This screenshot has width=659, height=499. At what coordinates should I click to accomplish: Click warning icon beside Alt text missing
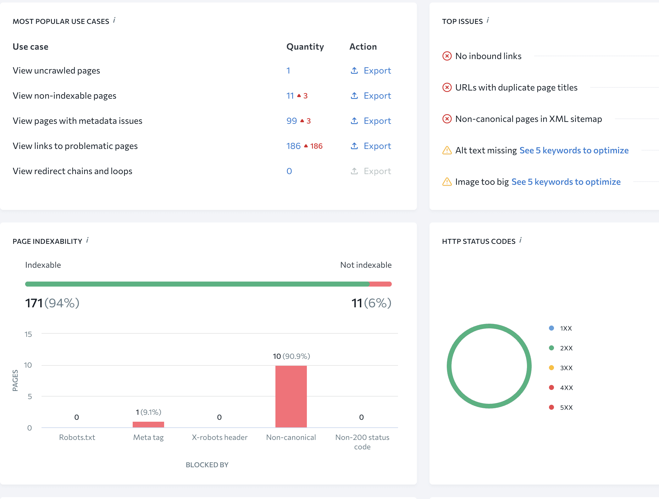[447, 150]
